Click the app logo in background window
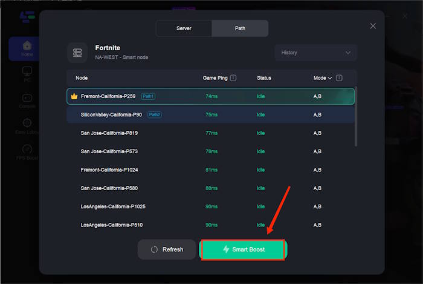Image resolution: width=423 pixels, height=284 pixels. 27,17
